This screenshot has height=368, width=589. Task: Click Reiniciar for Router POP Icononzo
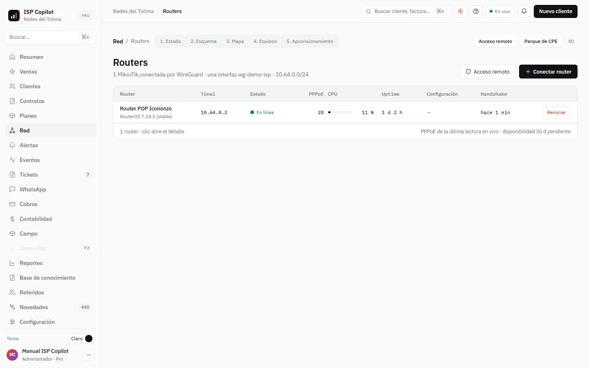click(x=556, y=112)
